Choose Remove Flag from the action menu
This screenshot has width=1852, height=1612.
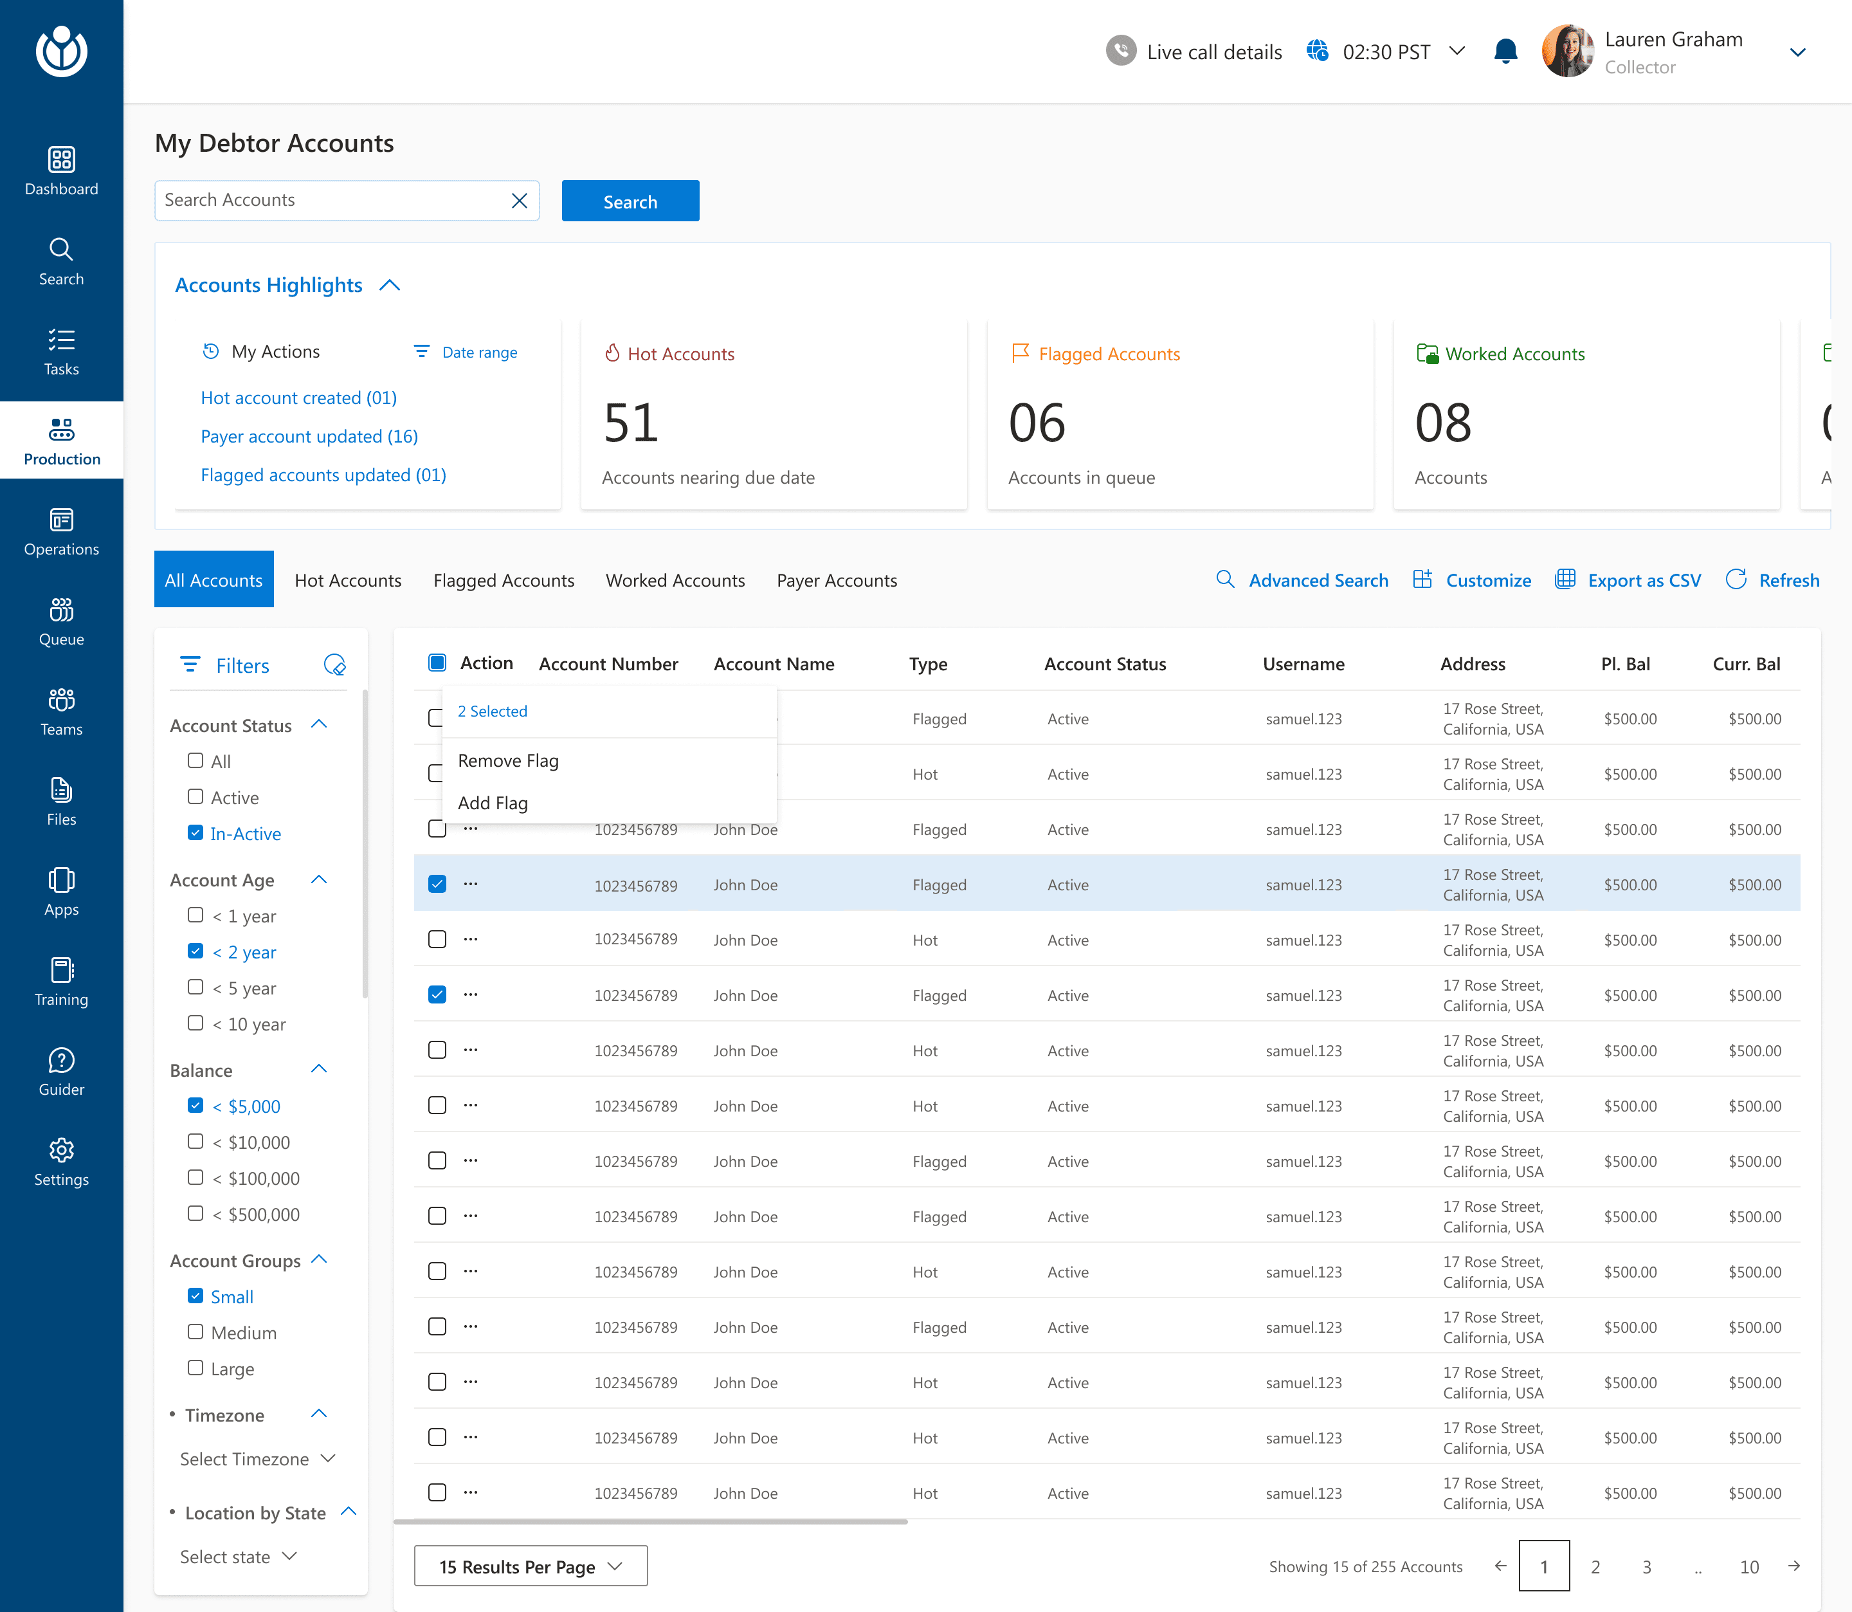(x=508, y=761)
